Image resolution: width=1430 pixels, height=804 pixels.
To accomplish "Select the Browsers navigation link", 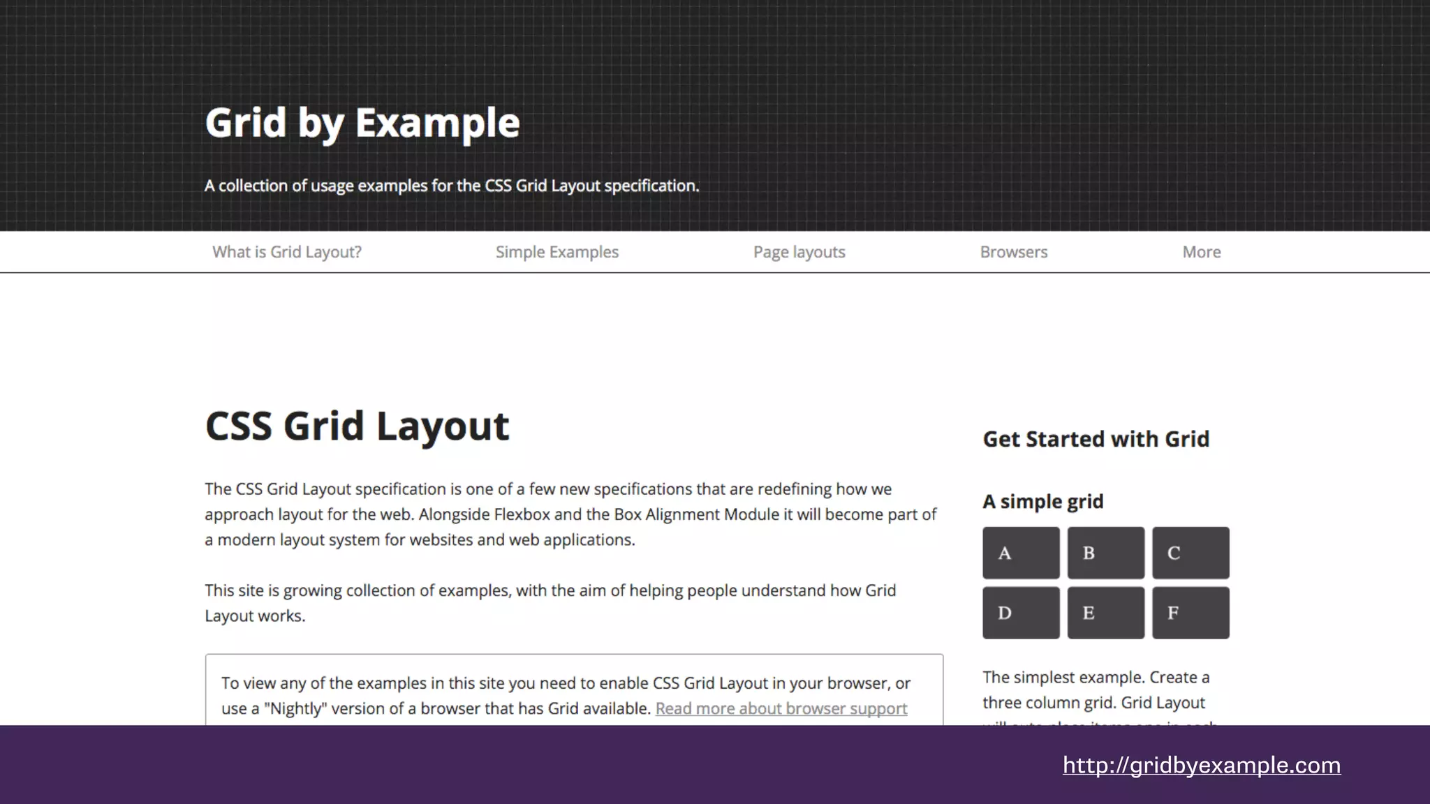I will tap(1013, 252).
